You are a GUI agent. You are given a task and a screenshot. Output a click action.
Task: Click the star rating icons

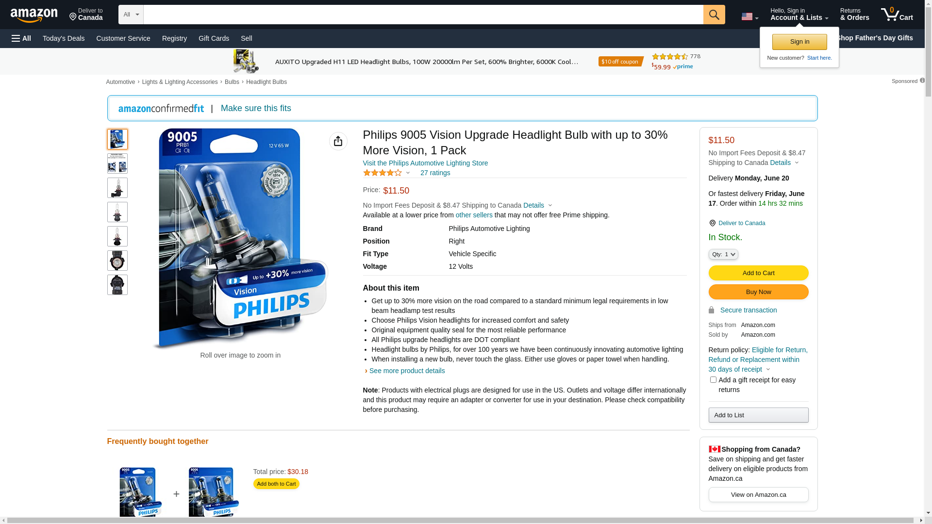tap(383, 173)
